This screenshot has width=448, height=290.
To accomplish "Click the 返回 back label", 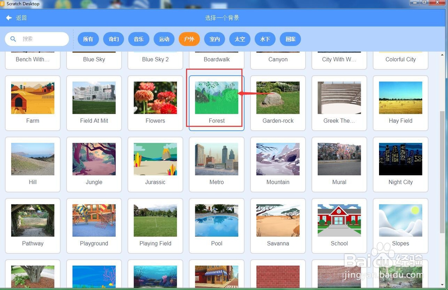I will [x=22, y=18].
